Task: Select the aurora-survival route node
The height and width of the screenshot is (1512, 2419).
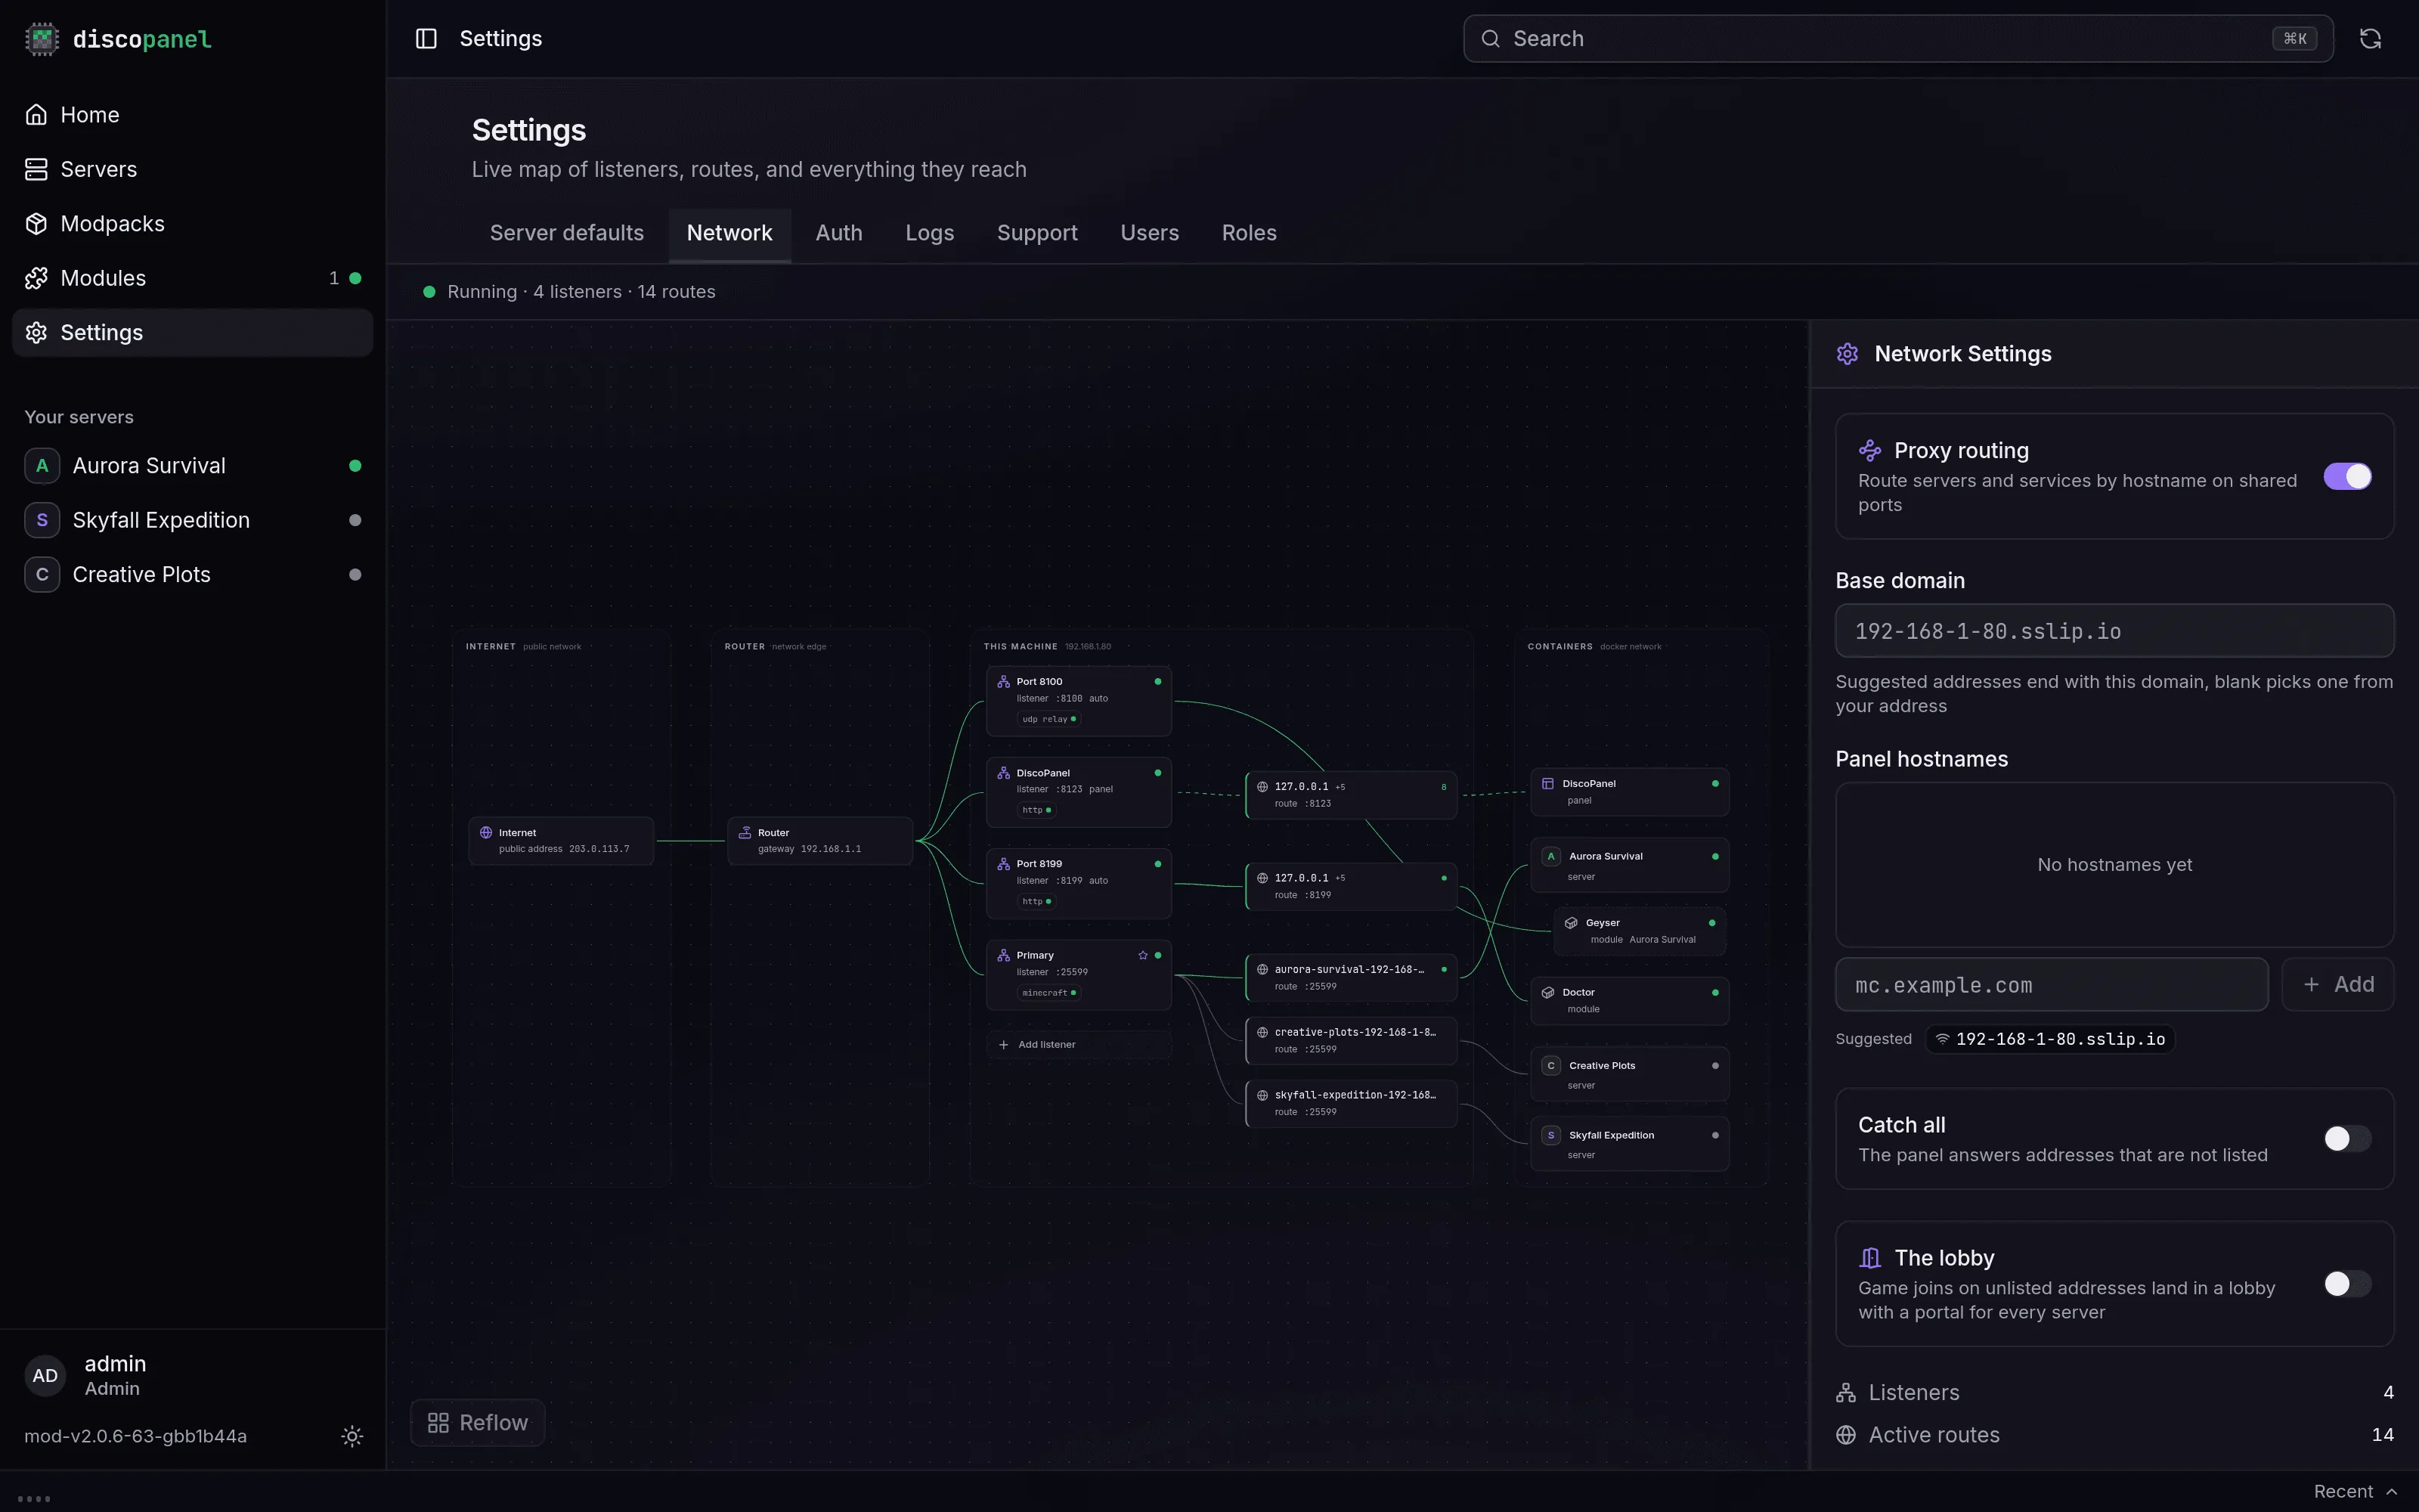Action: point(1350,978)
